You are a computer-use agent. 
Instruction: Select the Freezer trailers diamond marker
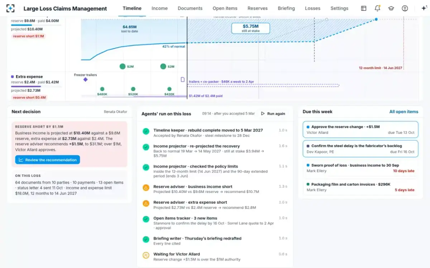85,80
